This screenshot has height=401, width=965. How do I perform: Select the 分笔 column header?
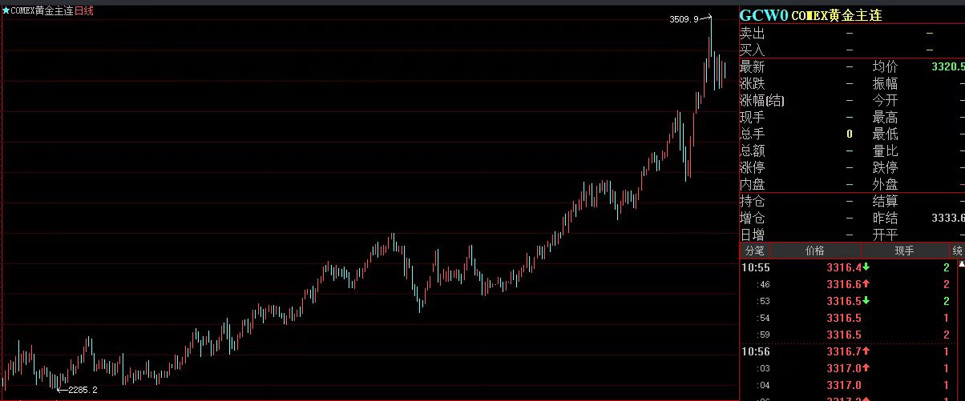[753, 251]
